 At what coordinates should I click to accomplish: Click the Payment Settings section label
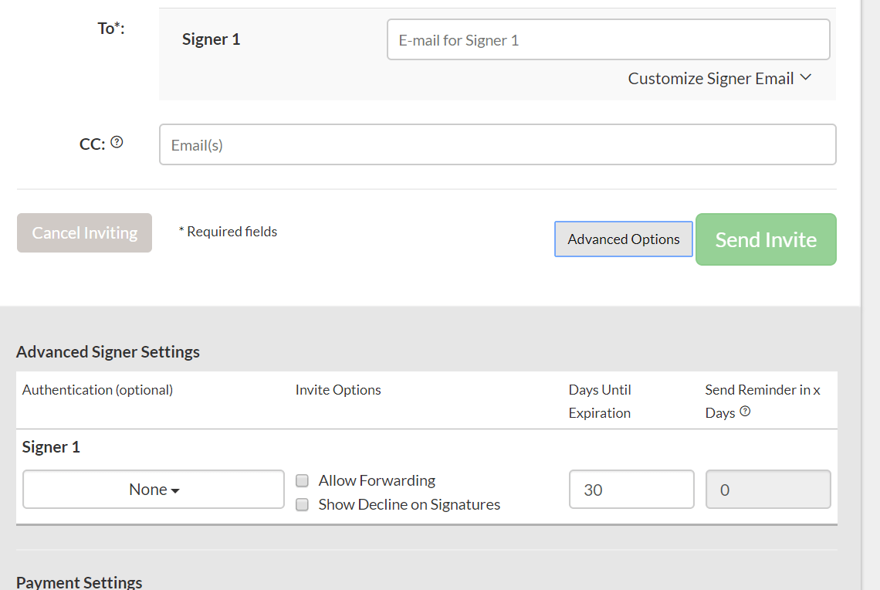(x=79, y=582)
